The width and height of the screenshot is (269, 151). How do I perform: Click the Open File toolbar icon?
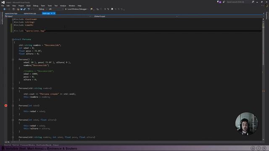[x=18, y=9]
